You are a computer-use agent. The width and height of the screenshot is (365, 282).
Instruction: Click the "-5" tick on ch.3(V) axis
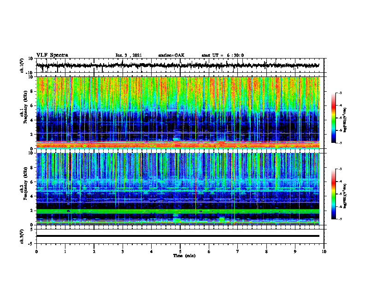coord(31,244)
